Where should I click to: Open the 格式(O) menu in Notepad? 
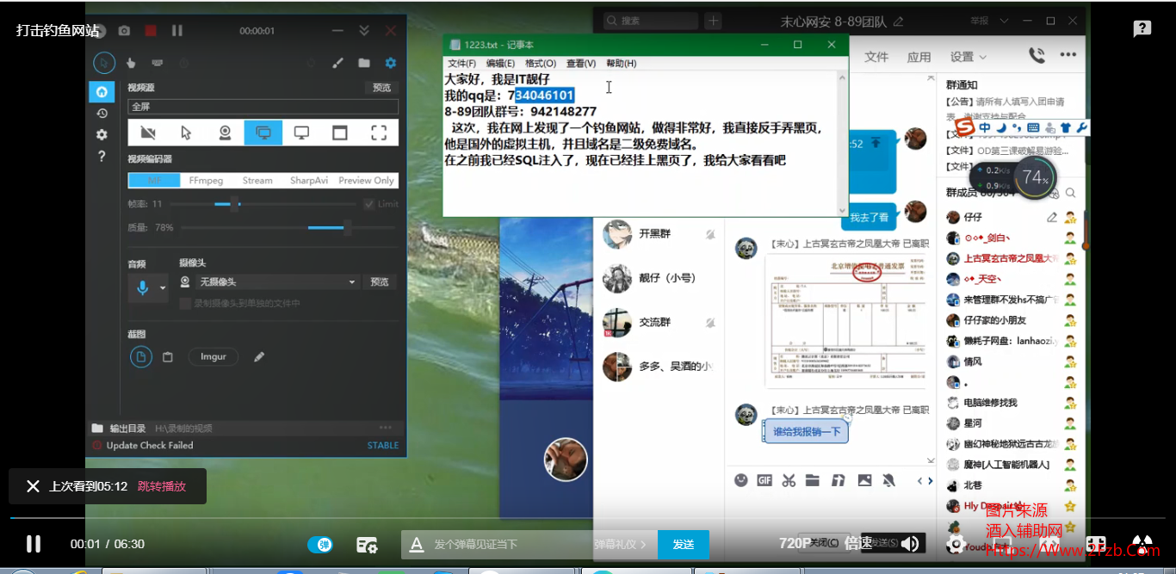coord(541,64)
